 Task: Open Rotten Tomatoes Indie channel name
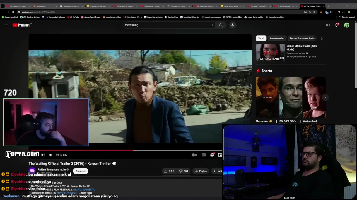coord(52,169)
